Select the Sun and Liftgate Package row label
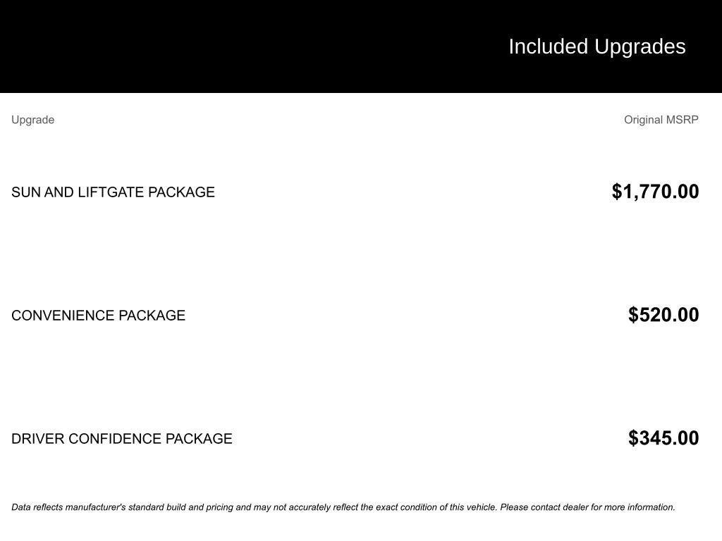 (x=113, y=192)
